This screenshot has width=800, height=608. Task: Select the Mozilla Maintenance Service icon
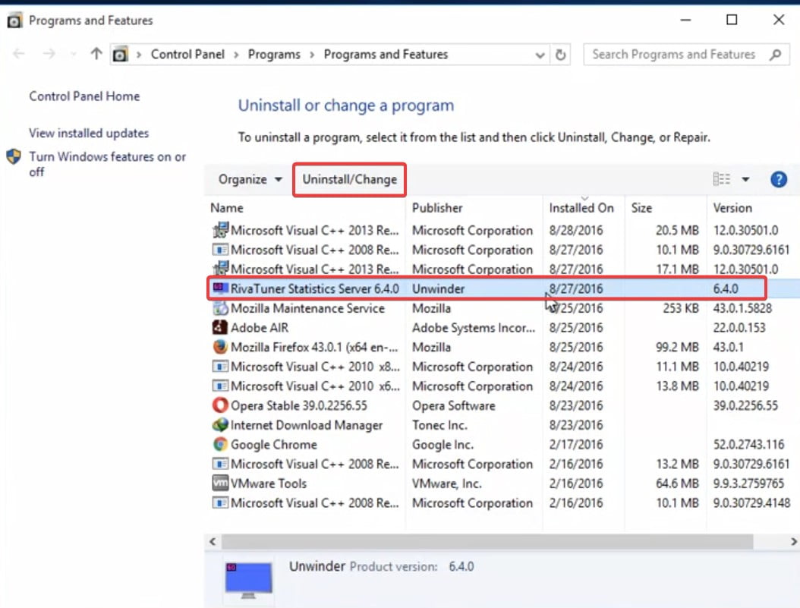pos(220,308)
